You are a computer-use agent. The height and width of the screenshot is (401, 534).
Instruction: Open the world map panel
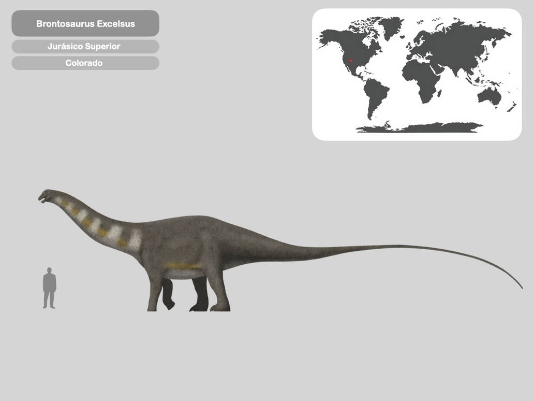pos(417,75)
